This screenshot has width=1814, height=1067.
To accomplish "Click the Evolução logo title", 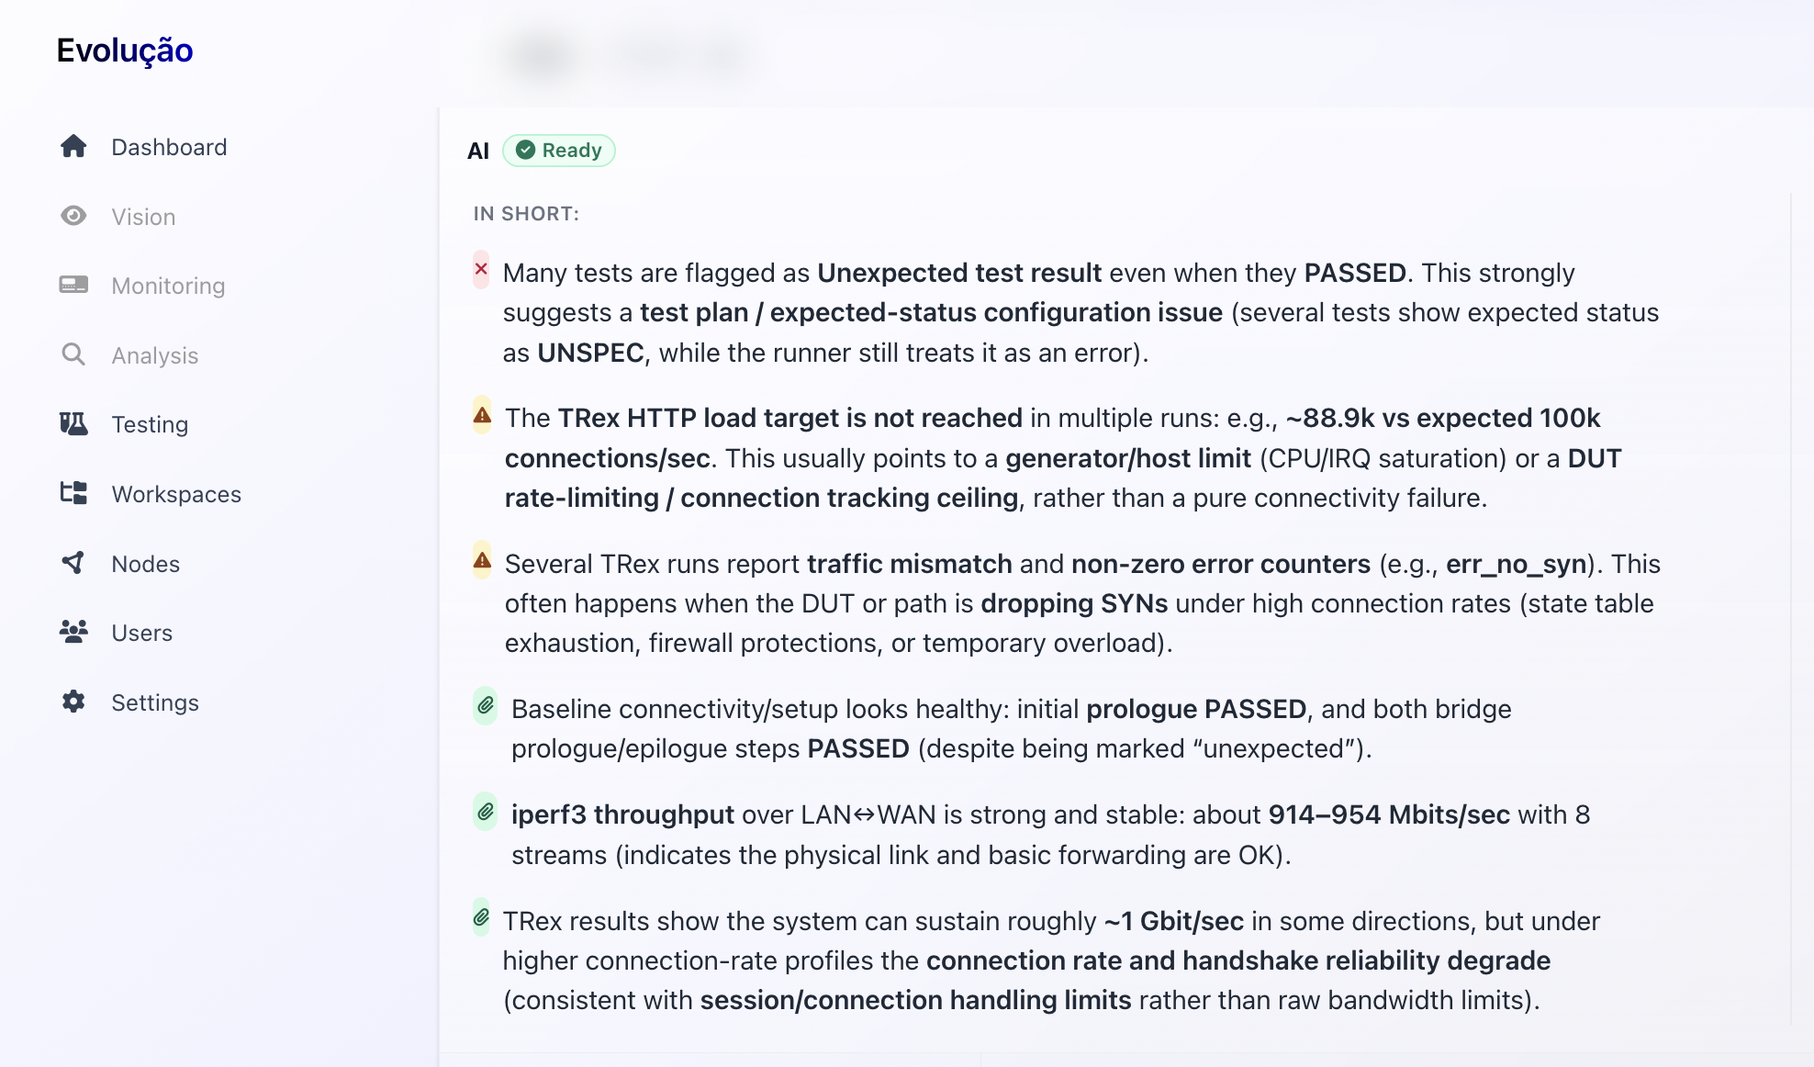I will (x=125, y=51).
